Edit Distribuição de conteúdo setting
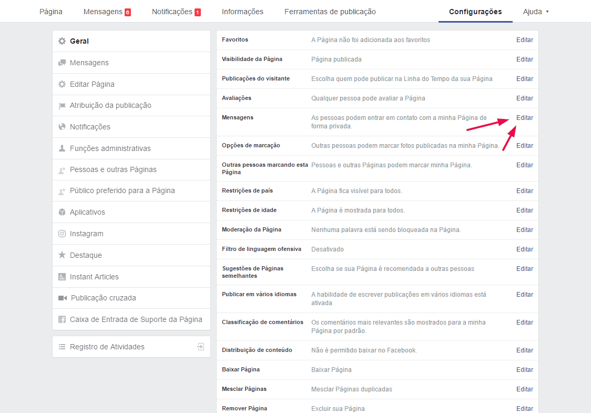Screen dimensions: 591x413 point(525,350)
